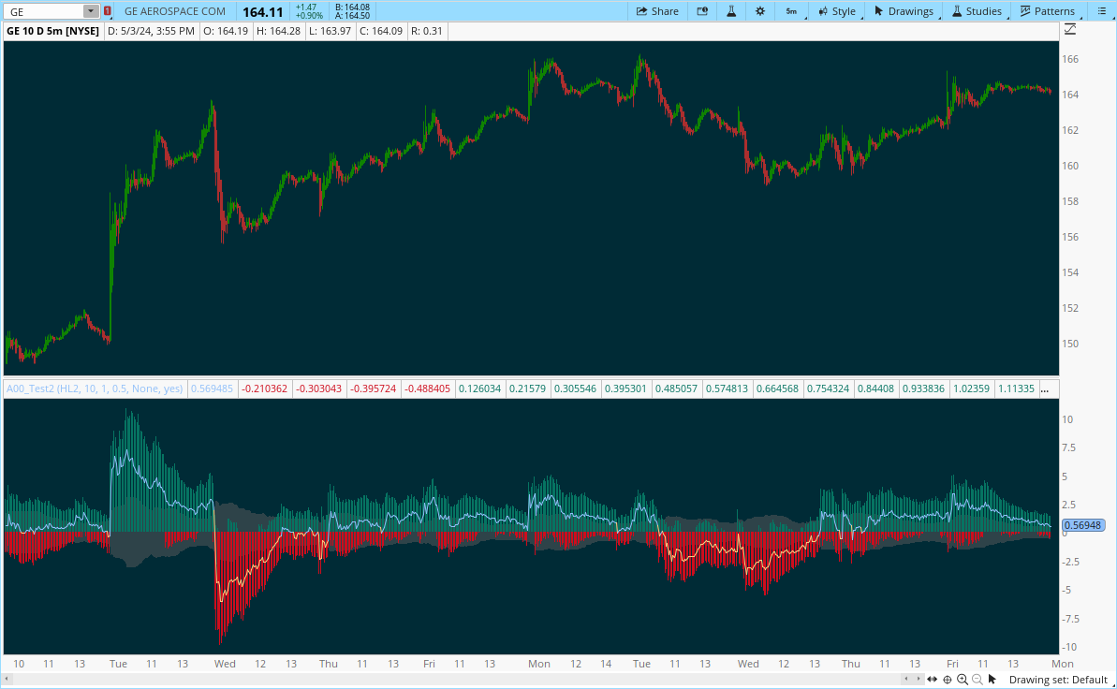Click the bid/ask B: 164.08 A: 164.50 box
Viewport: 1117px width, 689px height.
353,11
